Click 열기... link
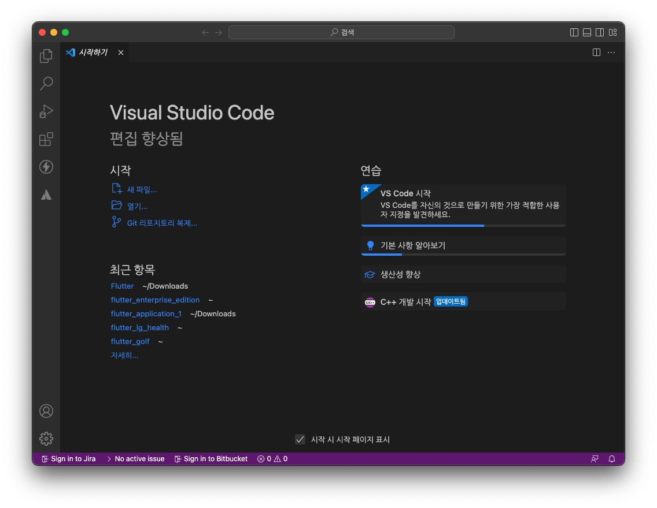This screenshot has height=508, width=657. (x=138, y=207)
